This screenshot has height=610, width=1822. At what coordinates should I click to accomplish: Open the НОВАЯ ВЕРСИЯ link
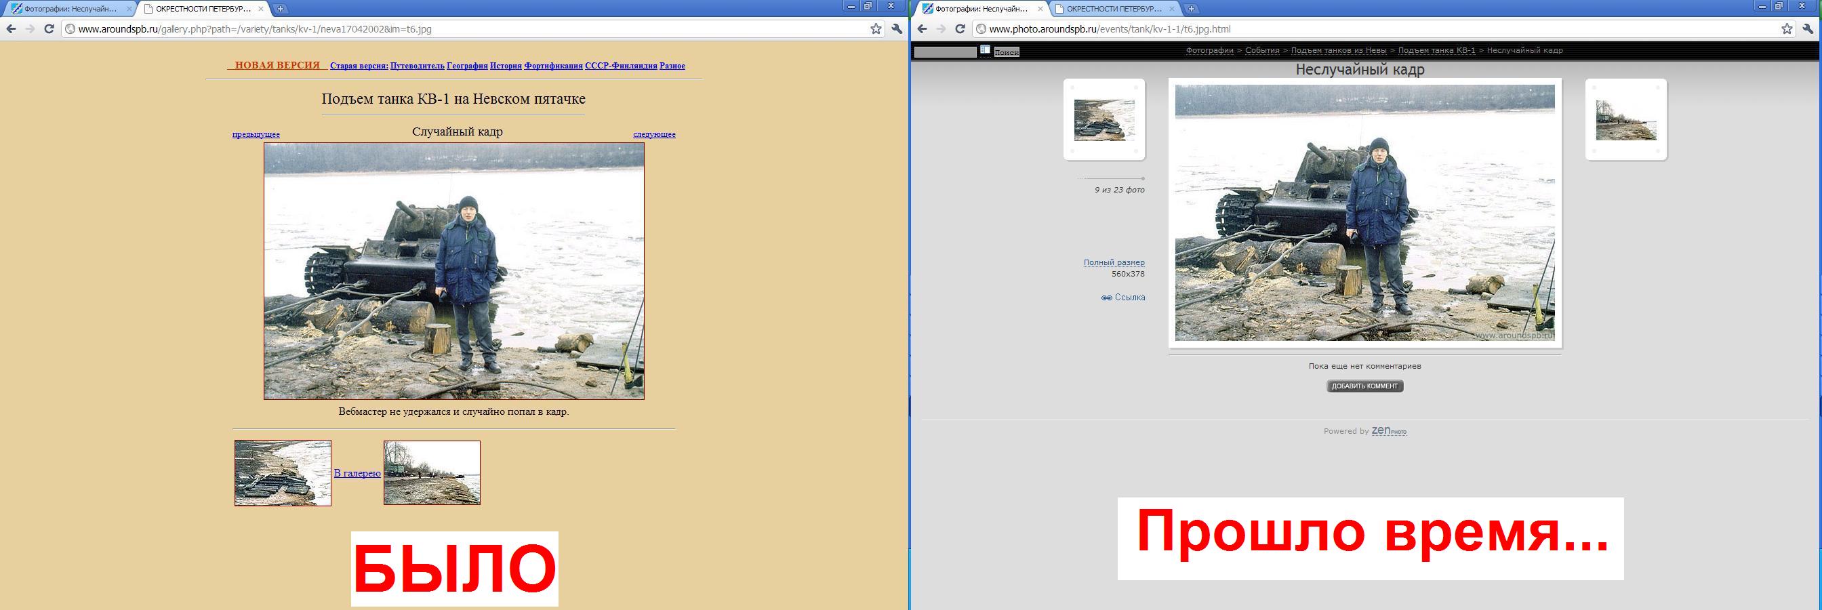click(277, 65)
